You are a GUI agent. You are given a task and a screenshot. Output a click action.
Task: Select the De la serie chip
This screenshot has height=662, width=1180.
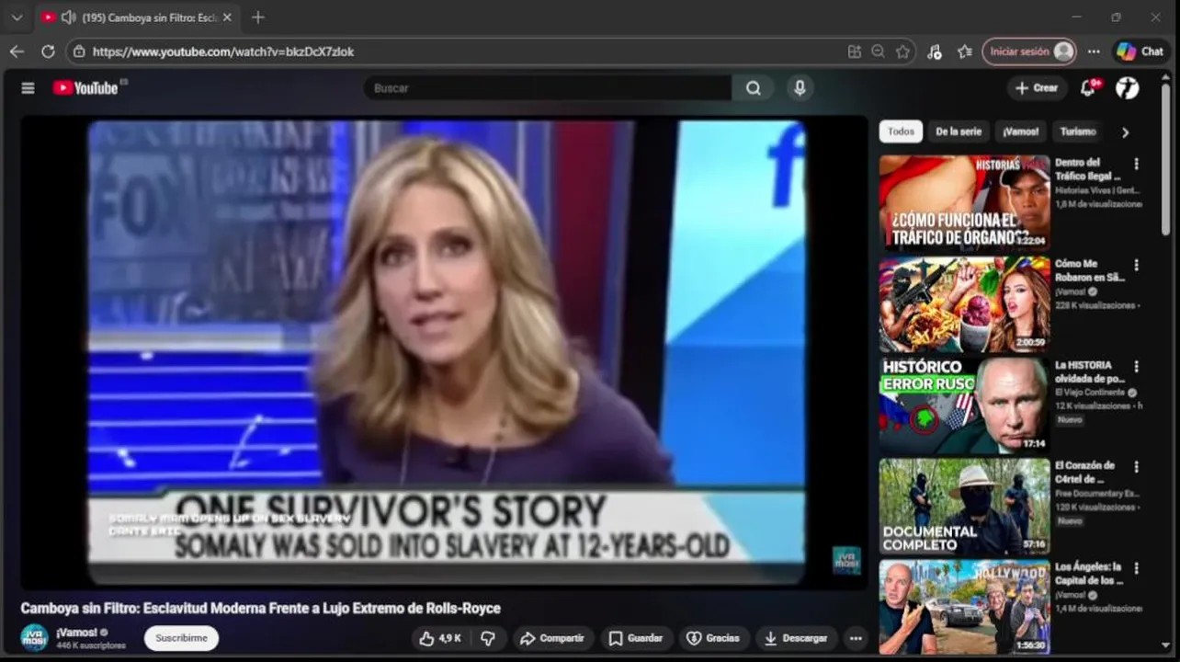959,131
